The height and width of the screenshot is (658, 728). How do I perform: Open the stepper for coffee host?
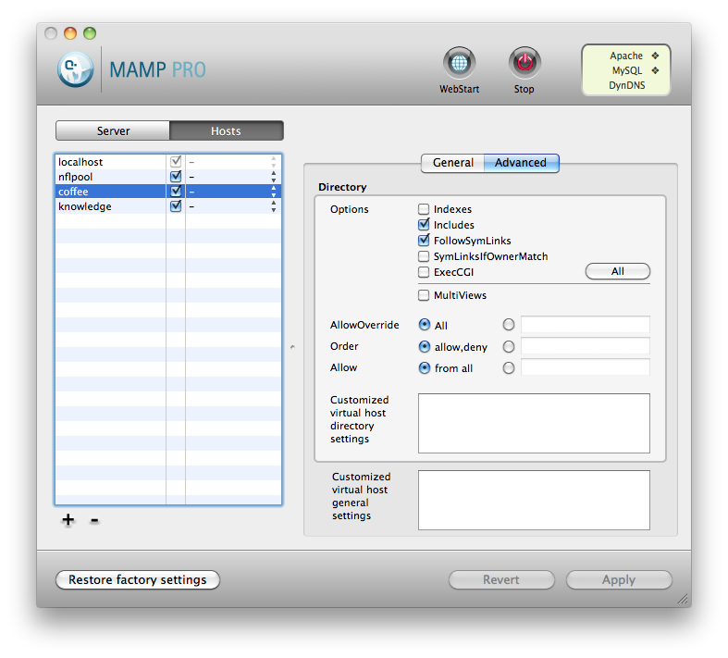273,192
